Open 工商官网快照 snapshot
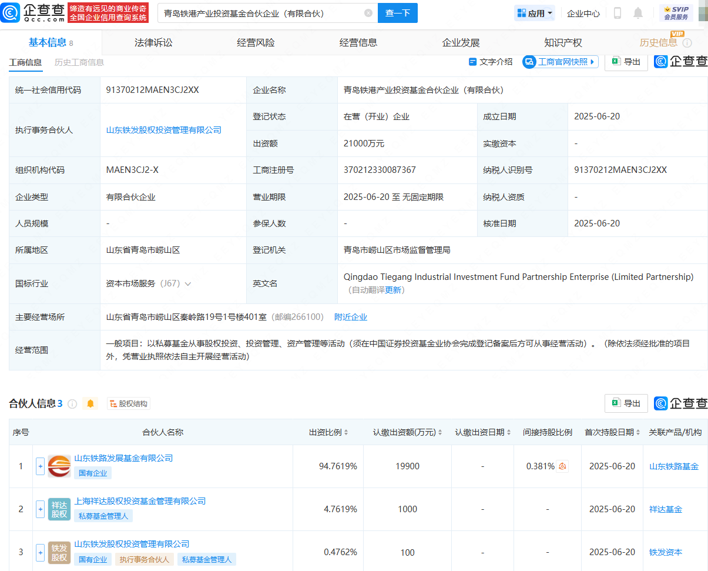Screen dimensions: 708x571 pyautogui.click(x=560, y=62)
